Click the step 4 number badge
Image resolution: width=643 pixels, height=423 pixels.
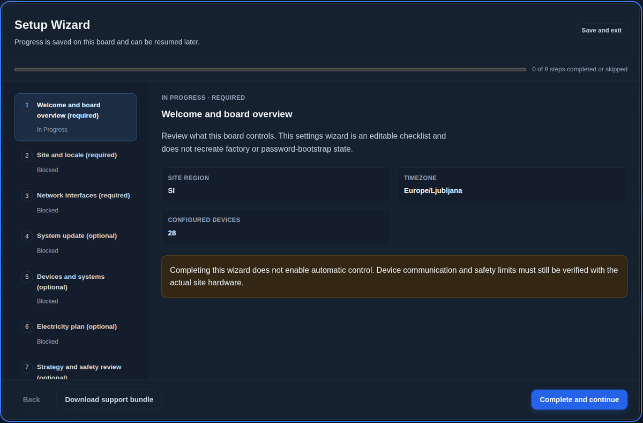27,236
